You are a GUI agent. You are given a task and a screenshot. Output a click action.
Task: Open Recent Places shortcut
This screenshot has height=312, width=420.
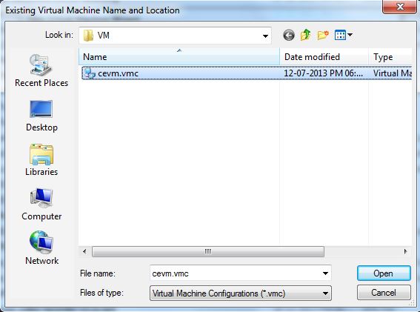point(41,70)
